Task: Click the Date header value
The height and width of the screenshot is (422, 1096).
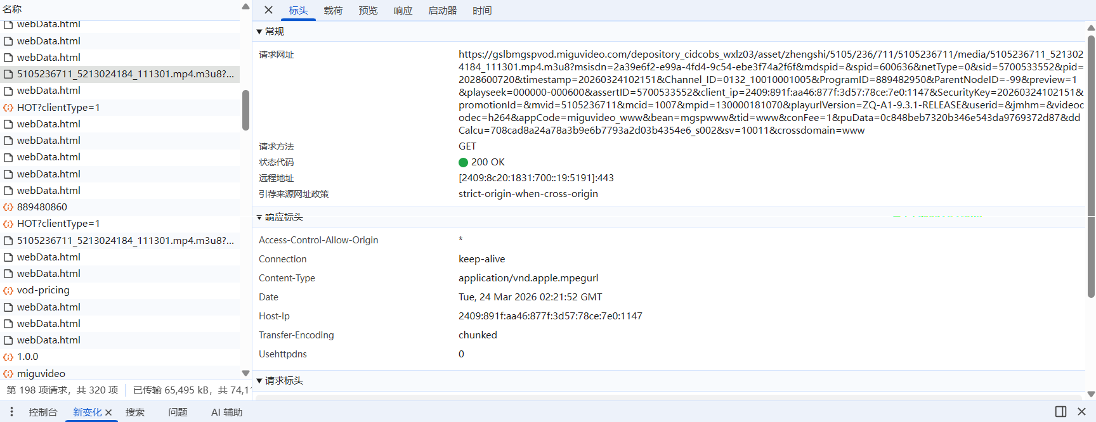Action: click(530, 297)
